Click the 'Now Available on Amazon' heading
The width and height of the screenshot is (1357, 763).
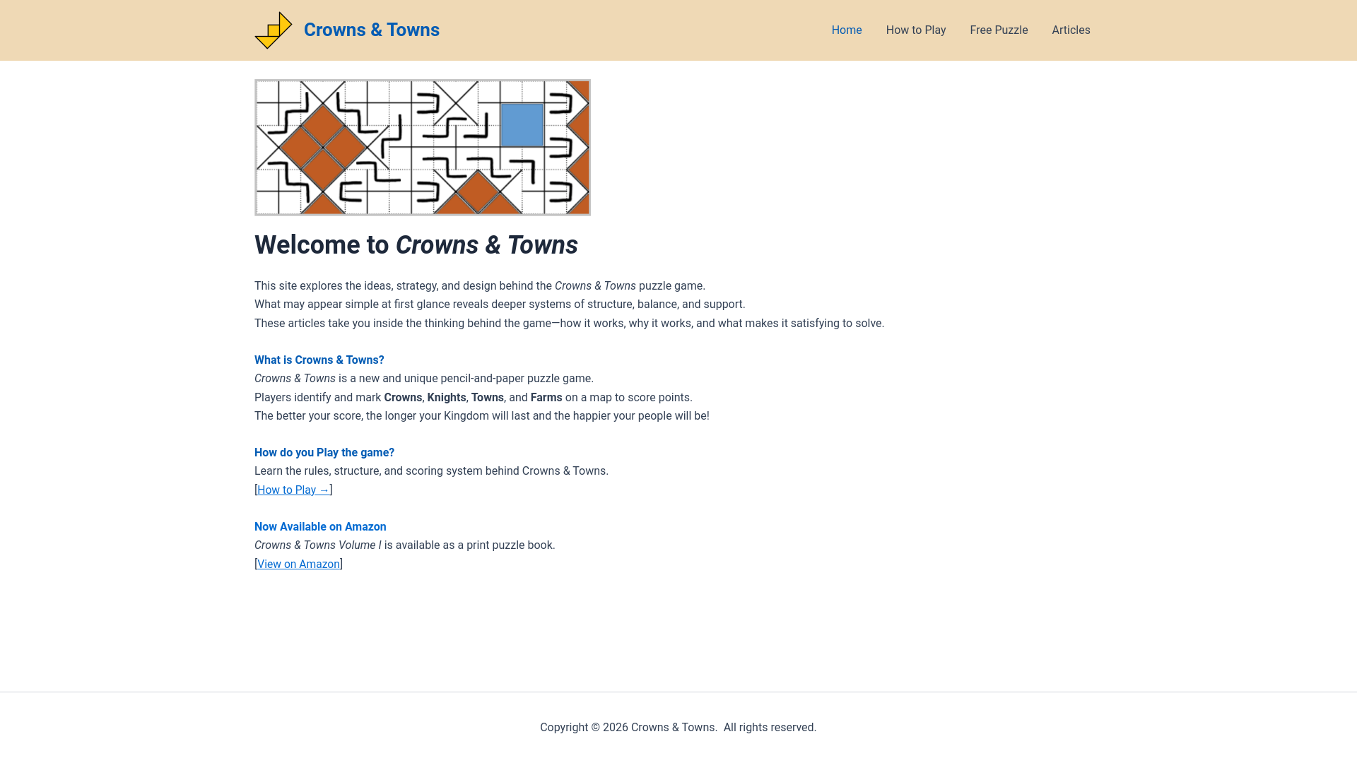point(320,526)
